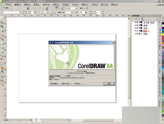This screenshot has height=124, width=164.
Task: Close the 关于 CorelDRAW X4 dialog with X
Action: click(113, 42)
